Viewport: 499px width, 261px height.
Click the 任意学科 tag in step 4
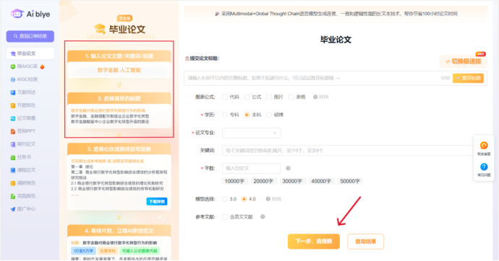pyautogui.click(x=108, y=250)
